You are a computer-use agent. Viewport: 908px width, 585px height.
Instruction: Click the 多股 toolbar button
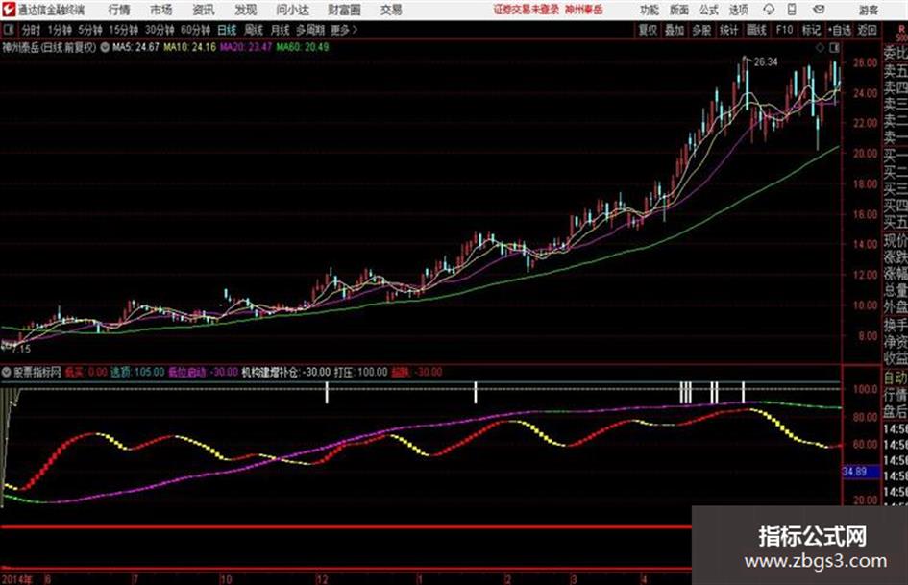701,30
